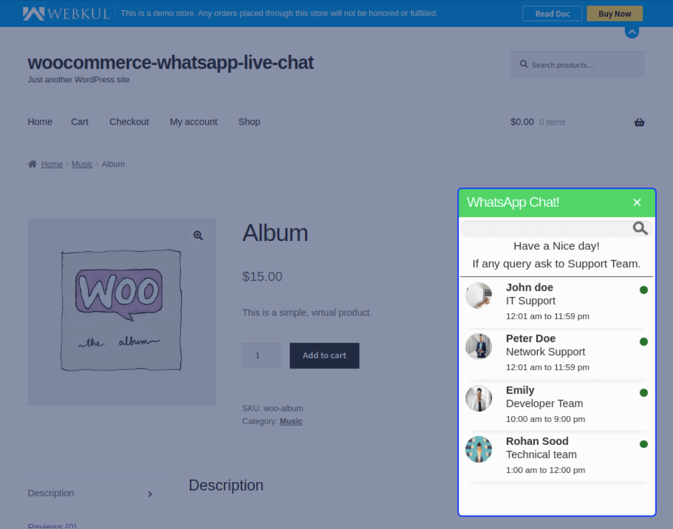The height and width of the screenshot is (529, 673).
Task: Go to the Home menu item
Action: coord(40,122)
